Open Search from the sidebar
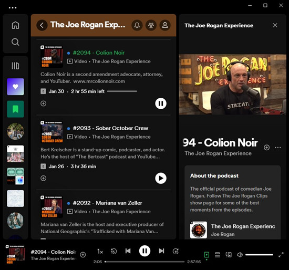The height and width of the screenshot is (270, 289). tap(15, 42)
